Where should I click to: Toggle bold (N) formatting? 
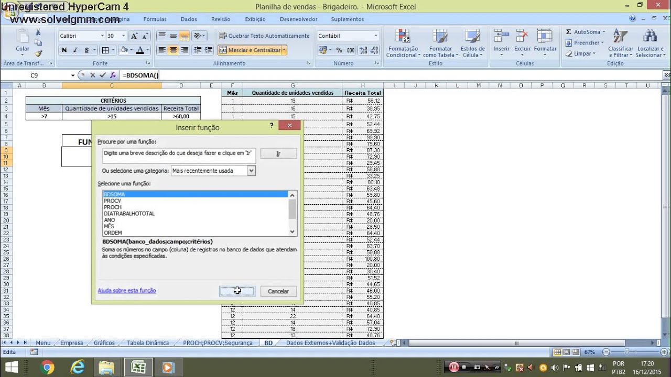tap(64, 50)
